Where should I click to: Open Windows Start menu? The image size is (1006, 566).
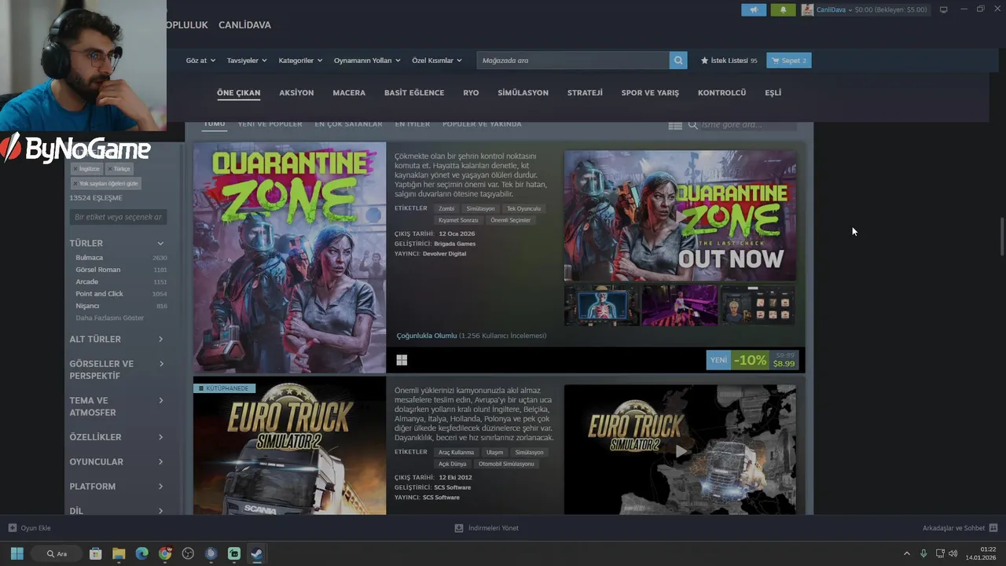[17, 553]
